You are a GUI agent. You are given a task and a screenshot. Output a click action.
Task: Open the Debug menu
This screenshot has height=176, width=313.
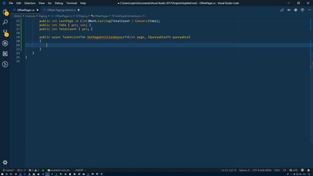click(59, 3)
